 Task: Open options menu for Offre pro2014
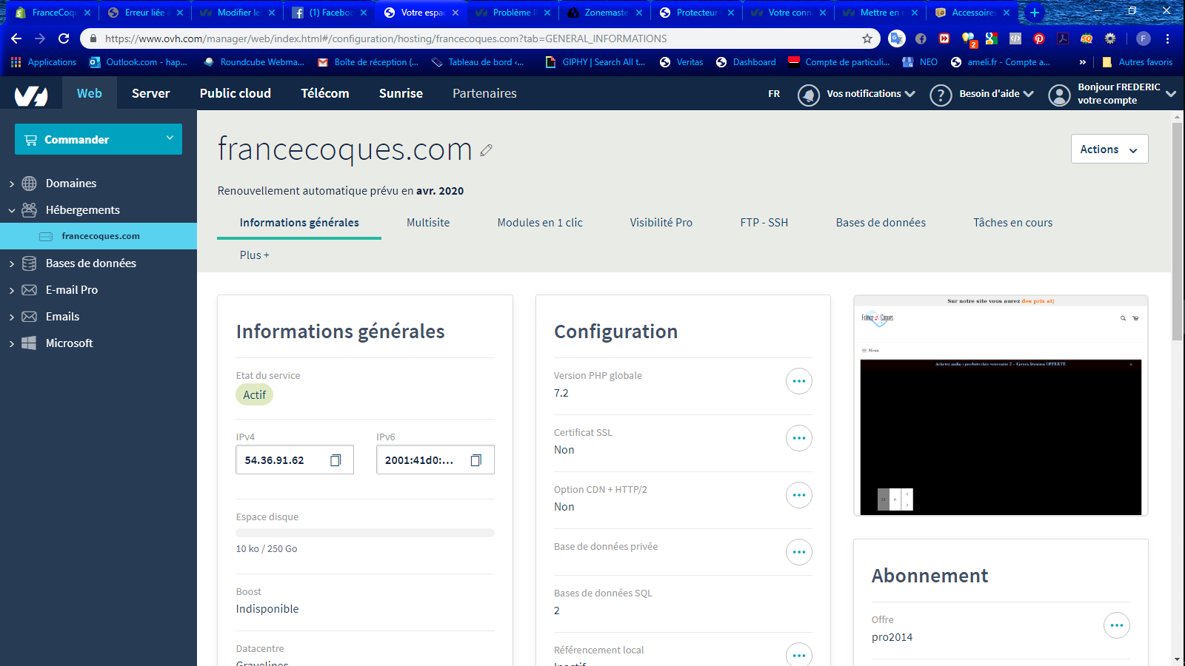(1116, 625)
